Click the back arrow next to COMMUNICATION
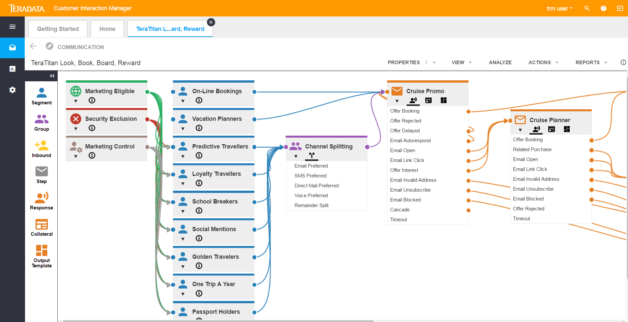The width and height of the screenshot is (628, 322). 33,46
